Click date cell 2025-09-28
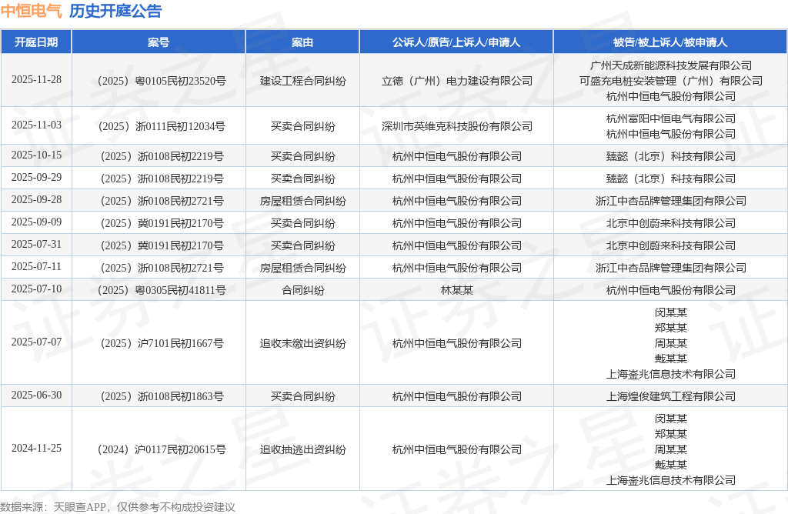Screen dimensions: 788x514 36,199
